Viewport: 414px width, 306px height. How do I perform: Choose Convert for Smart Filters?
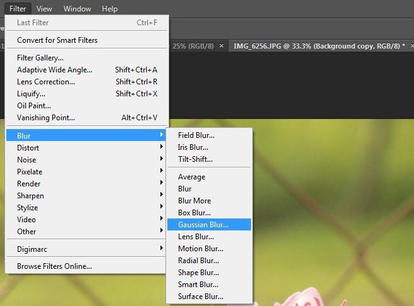click(87, 40)
